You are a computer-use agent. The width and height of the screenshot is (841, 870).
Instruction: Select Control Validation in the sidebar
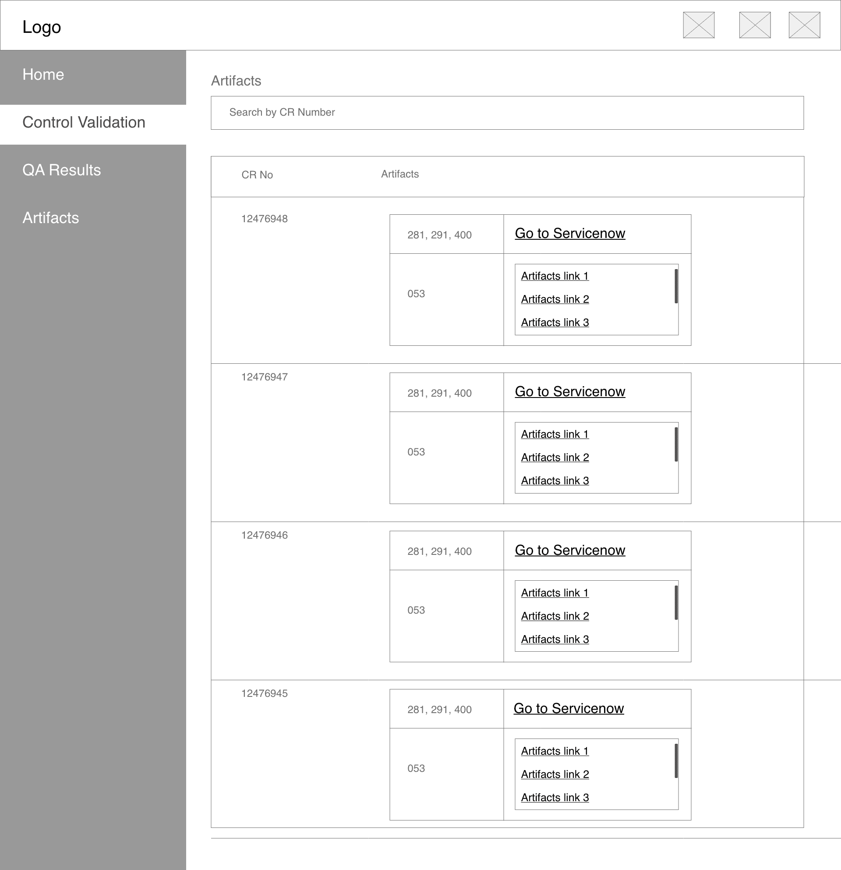[84, 123]
